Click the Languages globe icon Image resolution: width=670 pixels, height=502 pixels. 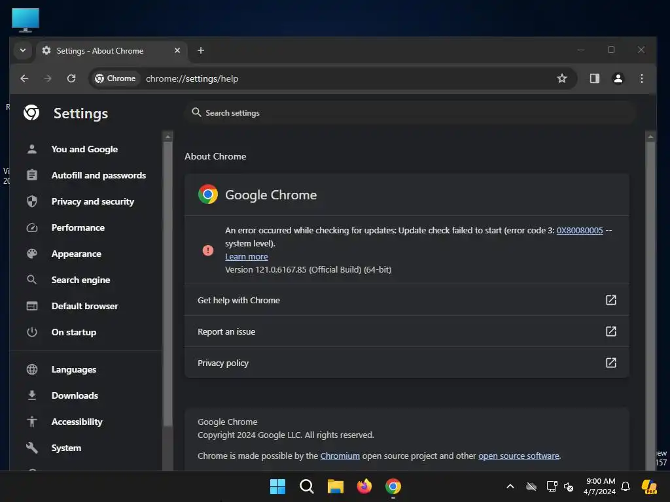(32, 370)
